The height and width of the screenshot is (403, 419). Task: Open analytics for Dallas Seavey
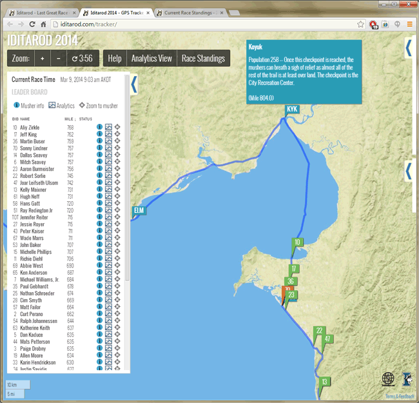point(108,155)
